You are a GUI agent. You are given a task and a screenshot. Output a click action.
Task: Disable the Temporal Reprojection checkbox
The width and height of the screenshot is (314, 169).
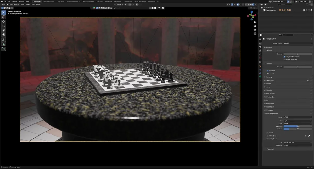[284, 57]
